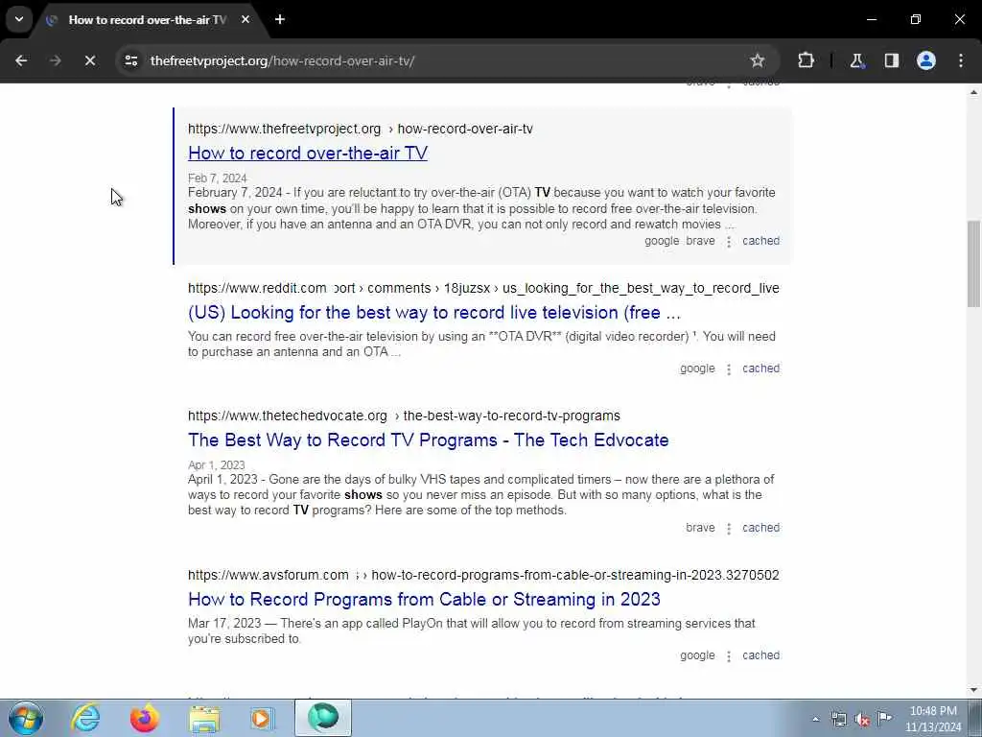The image size is (982, 737).
Task: Open options dots for avsforum result
Action: (729, 656)
